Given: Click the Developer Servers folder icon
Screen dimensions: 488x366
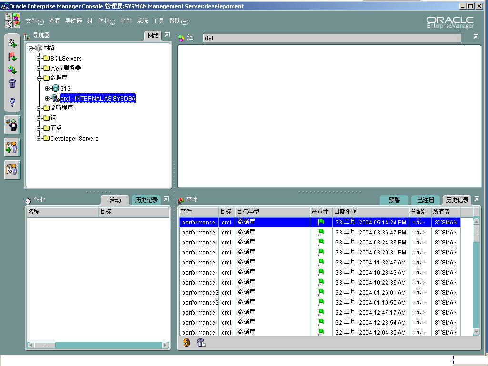Looking at the screenshot, I should coord(47,138).
